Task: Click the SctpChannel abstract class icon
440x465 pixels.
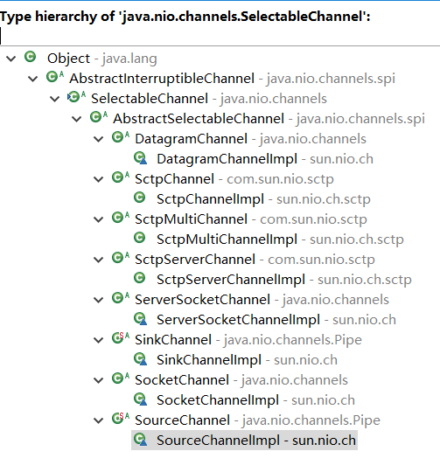Action: click(x=121, y=177)
